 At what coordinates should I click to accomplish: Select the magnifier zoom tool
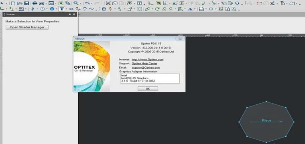coord(76,3)
